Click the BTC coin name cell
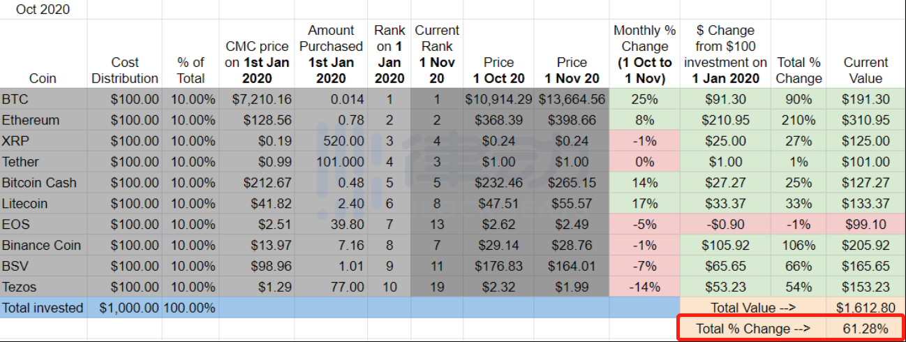 pyautogui.click(x=43, y=99)
